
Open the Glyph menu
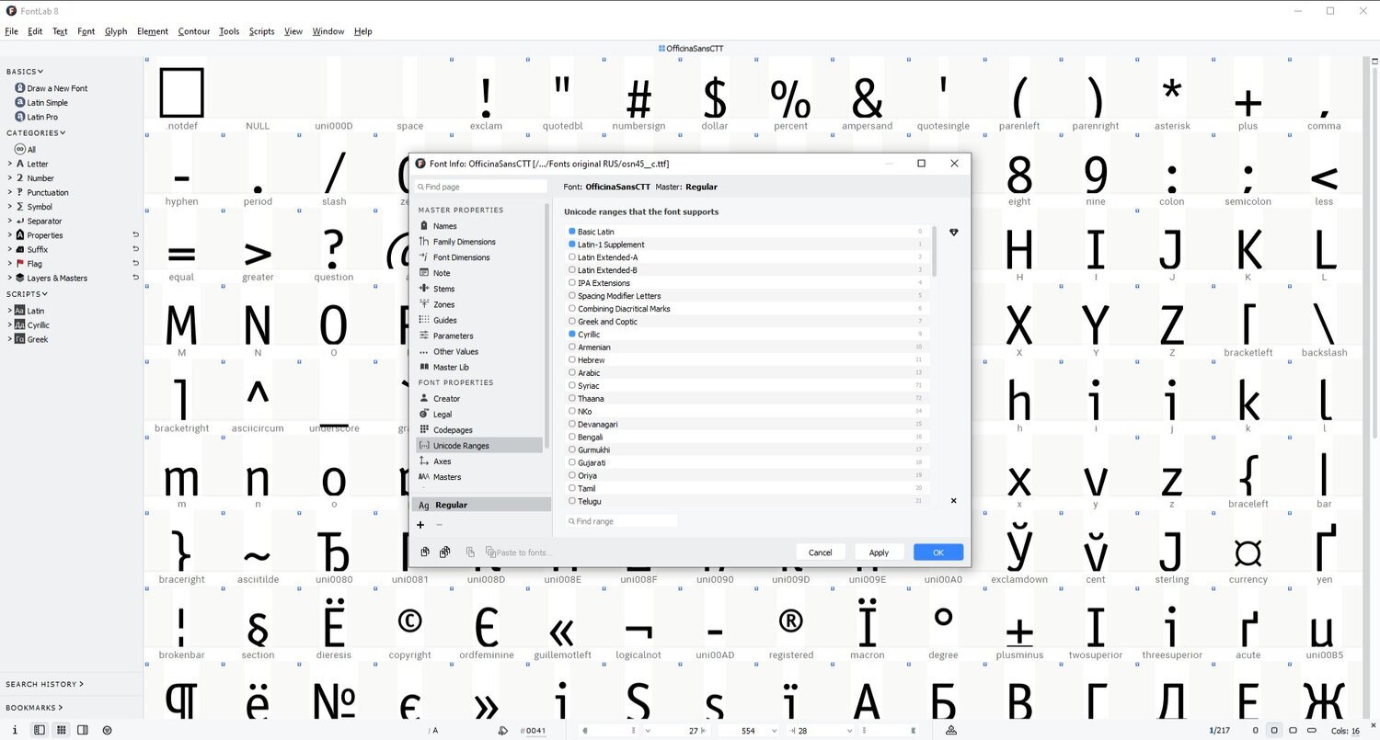pos(116,31)
